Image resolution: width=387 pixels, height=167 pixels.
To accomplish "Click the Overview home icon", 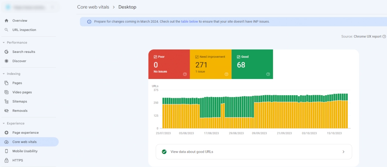I will (7, 21).
